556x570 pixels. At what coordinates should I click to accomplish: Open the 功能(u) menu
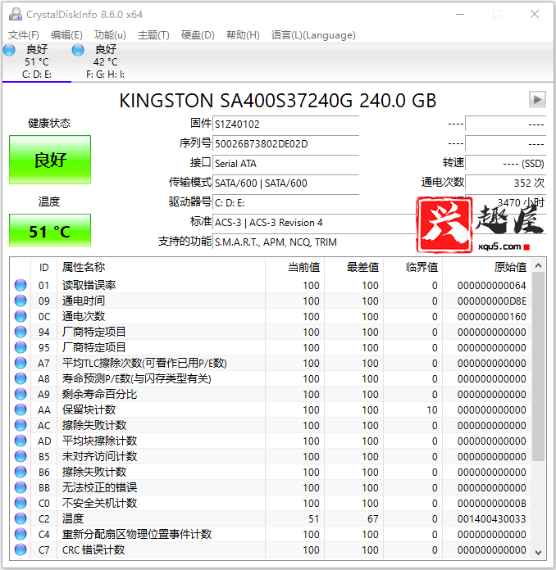(x=110, y=35)
